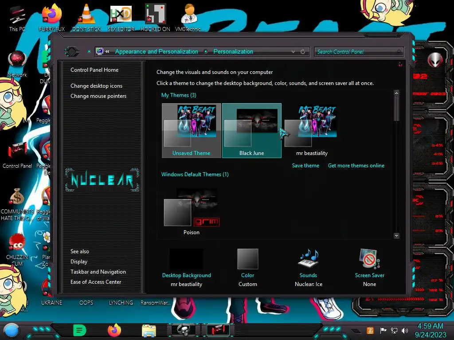
Task: Open the FURRY FUX Firefox desktop shortcut
Action: coord(52,18)
